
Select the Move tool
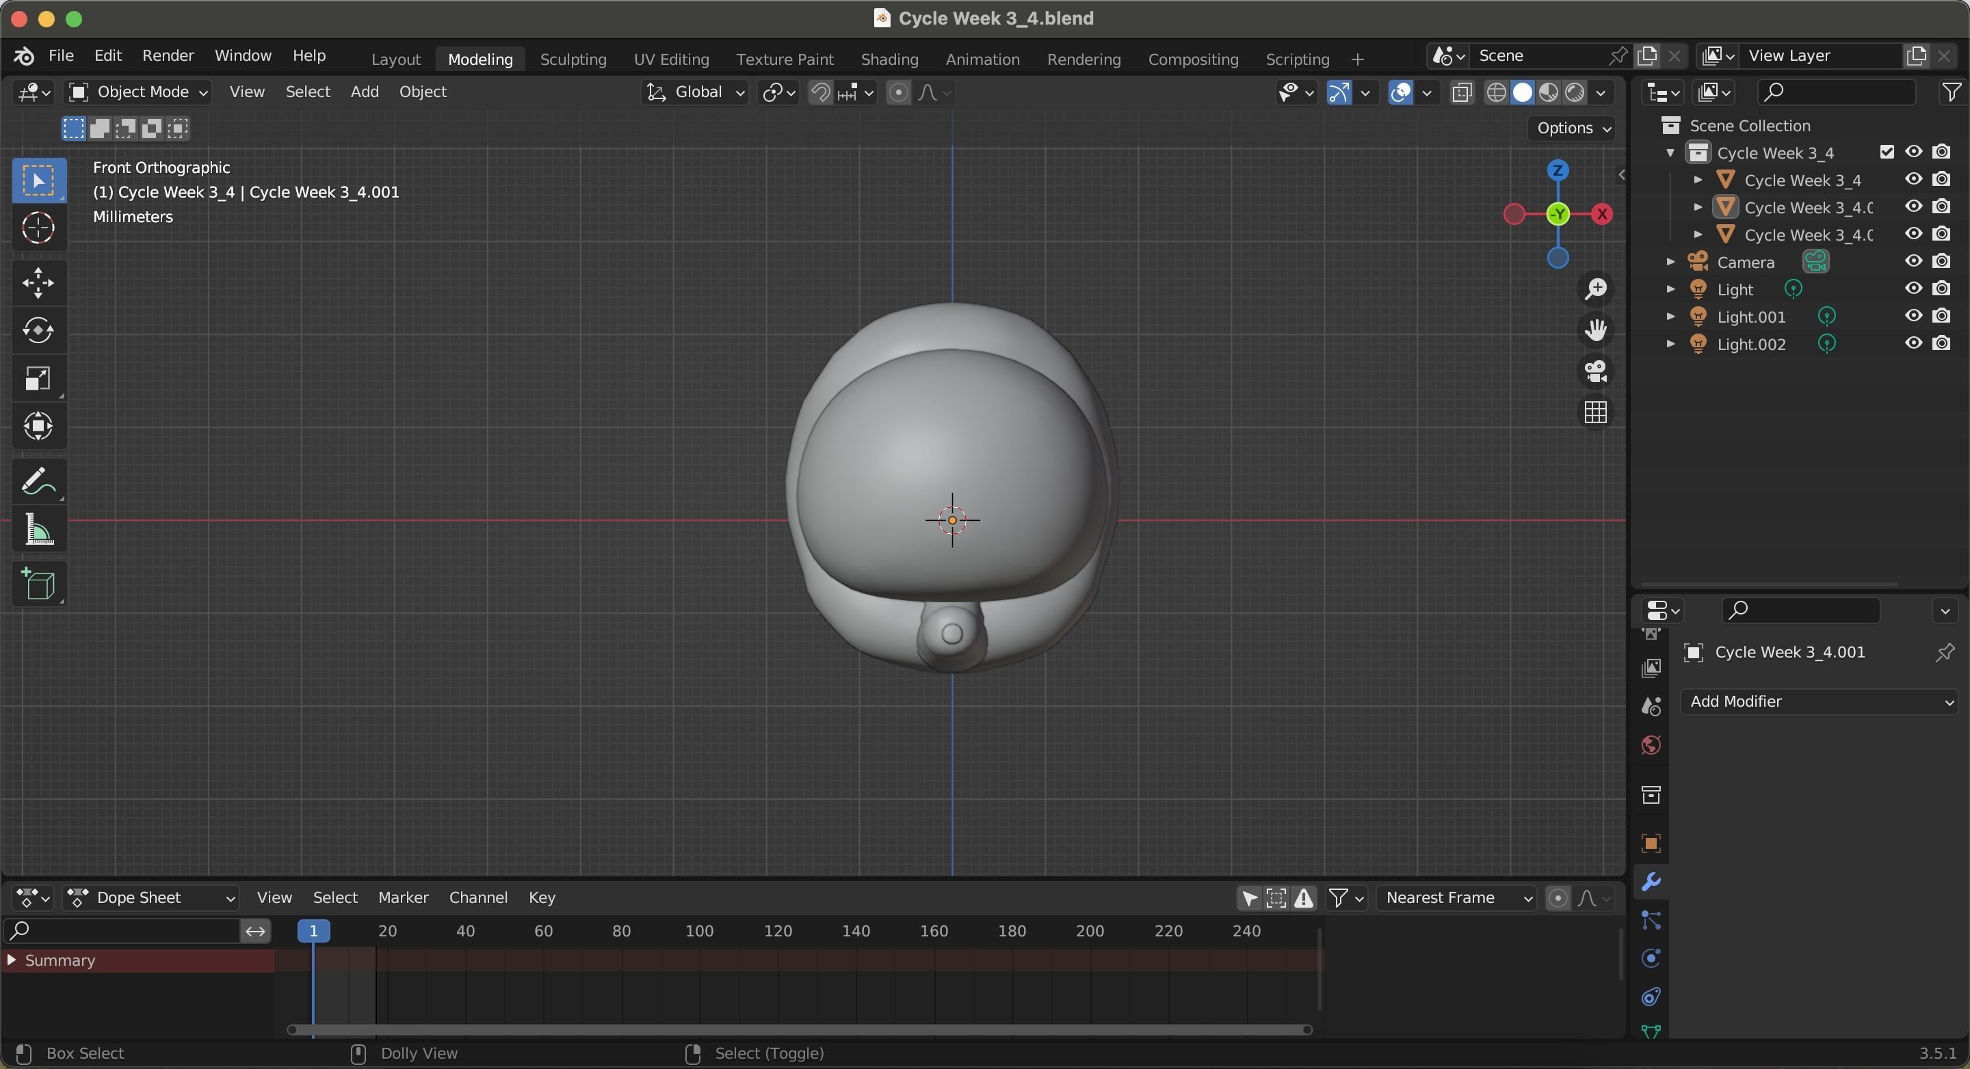click(38, 283)
